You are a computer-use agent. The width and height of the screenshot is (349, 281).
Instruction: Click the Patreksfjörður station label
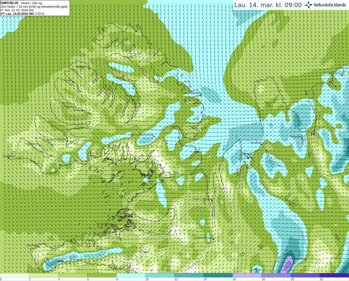pyautogui.click(x=32, y=144)
